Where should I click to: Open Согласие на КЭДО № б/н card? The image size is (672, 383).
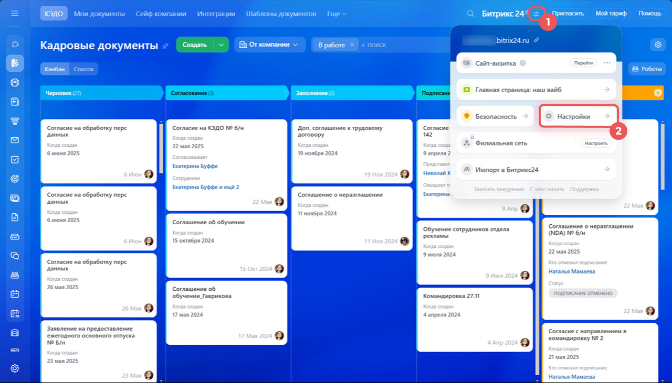pyautogui.click(x=226, y=165)
